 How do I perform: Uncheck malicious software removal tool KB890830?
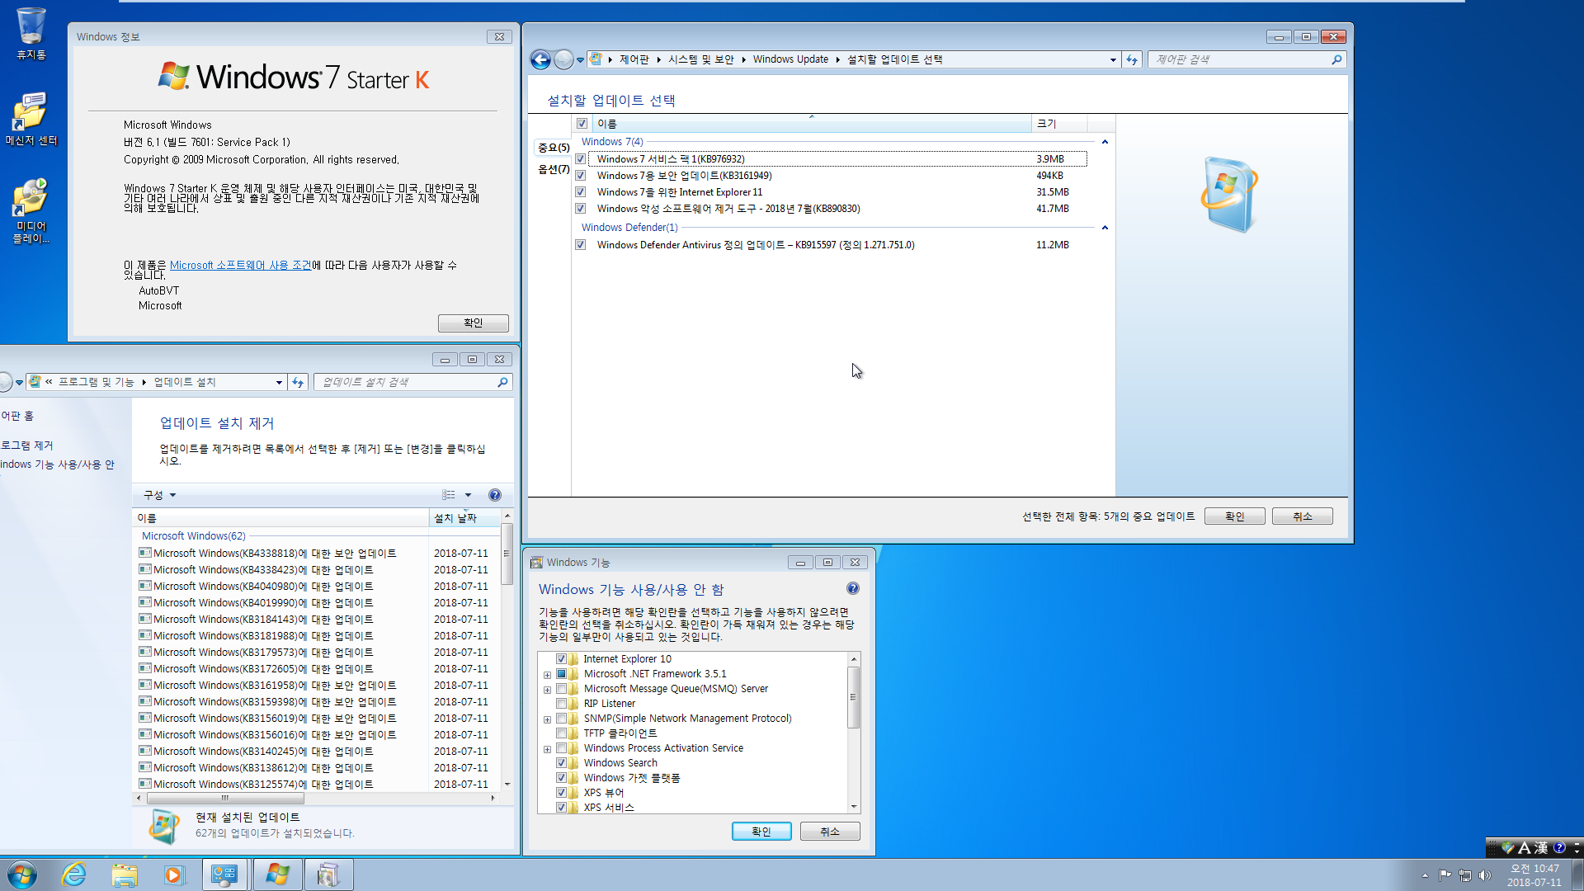[581, 209]
